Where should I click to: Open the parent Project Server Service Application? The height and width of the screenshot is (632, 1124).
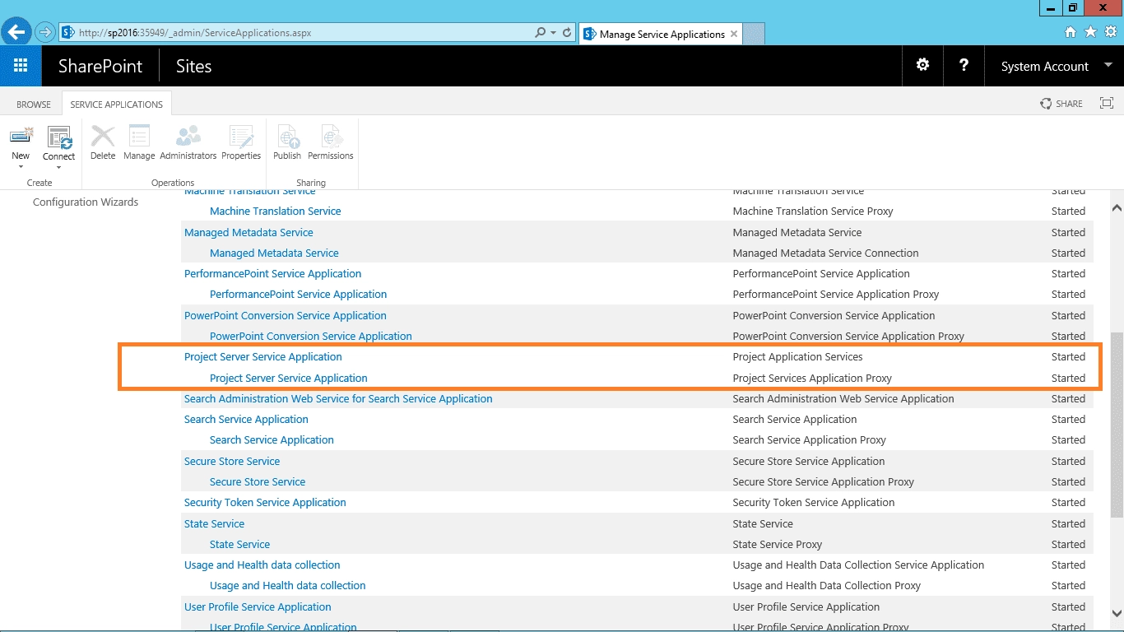[262, 357]
